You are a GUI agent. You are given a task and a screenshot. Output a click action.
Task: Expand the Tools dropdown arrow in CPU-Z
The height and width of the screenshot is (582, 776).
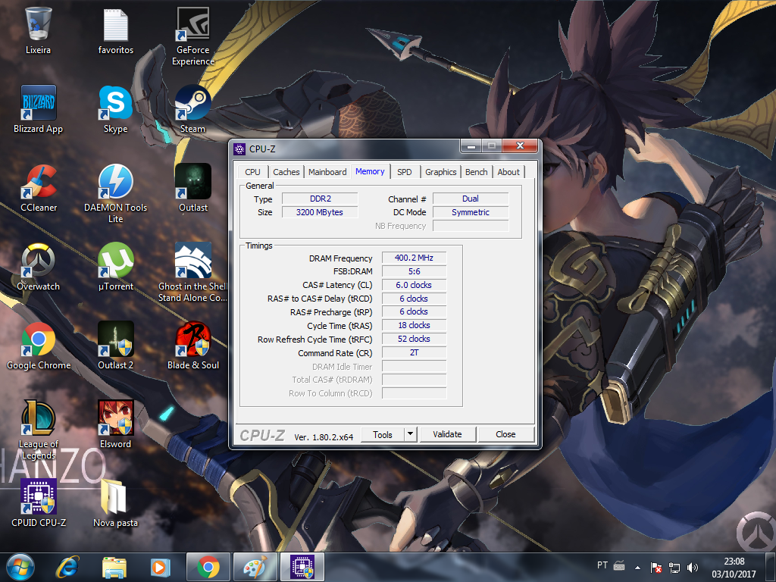[410, 434]
